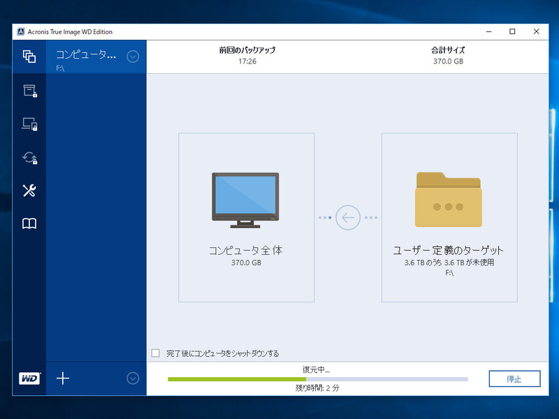
Task: Click the 復元中... status text
Action: click(x=316, y=370)
